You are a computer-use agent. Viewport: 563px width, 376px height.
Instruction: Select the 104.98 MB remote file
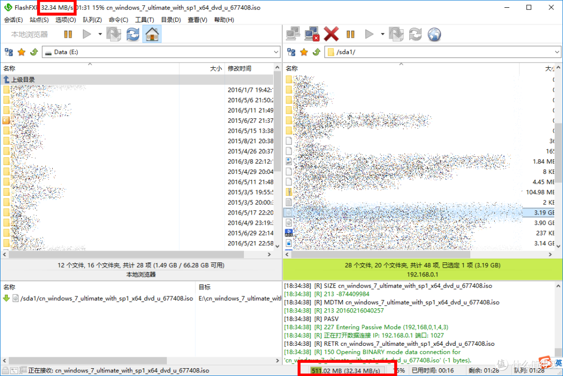(419, 192)
